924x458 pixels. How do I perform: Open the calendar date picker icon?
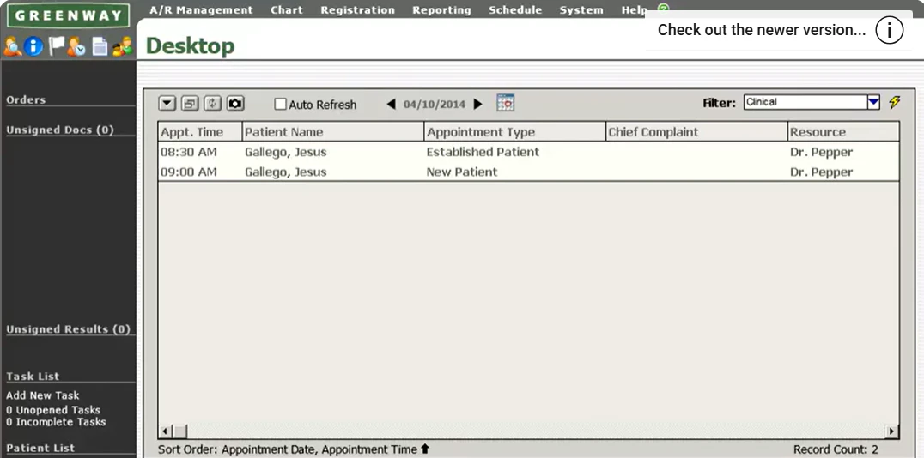pyautogui.click(x=506, y=102)
